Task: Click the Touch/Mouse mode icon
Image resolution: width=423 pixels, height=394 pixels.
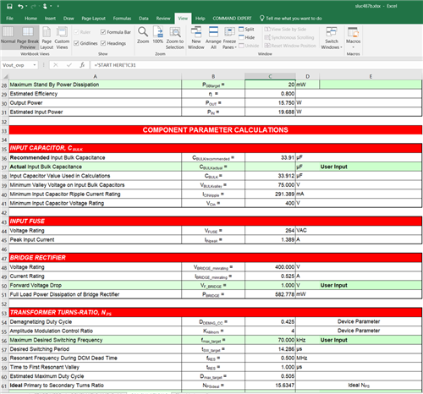Action: tap(45, 6)
